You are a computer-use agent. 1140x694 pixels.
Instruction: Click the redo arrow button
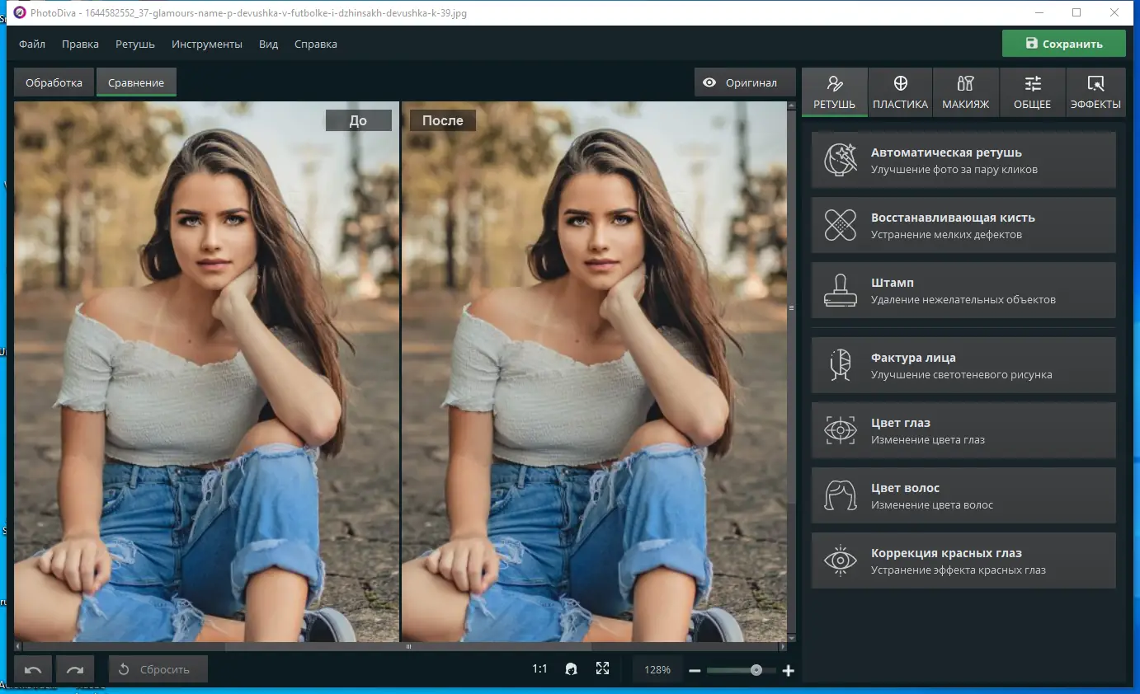[75, 669]
